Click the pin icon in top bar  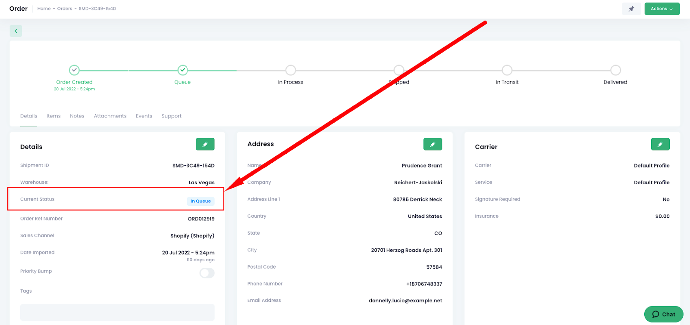pos(631,9)
